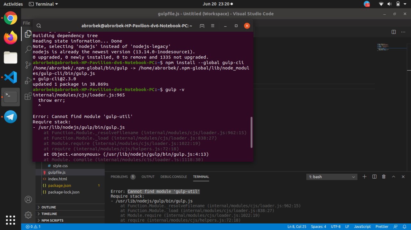
Task: Click GNOME Terminal vertical scrollbar
Action: pos(251,132)
